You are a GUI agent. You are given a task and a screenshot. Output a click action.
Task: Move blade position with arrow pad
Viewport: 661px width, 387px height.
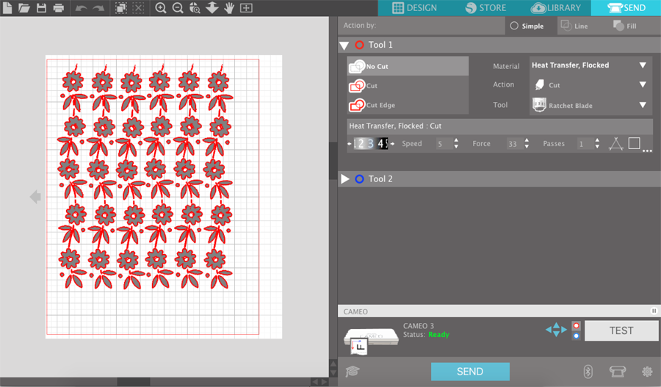pyautogui.click(x=556, y=330)
